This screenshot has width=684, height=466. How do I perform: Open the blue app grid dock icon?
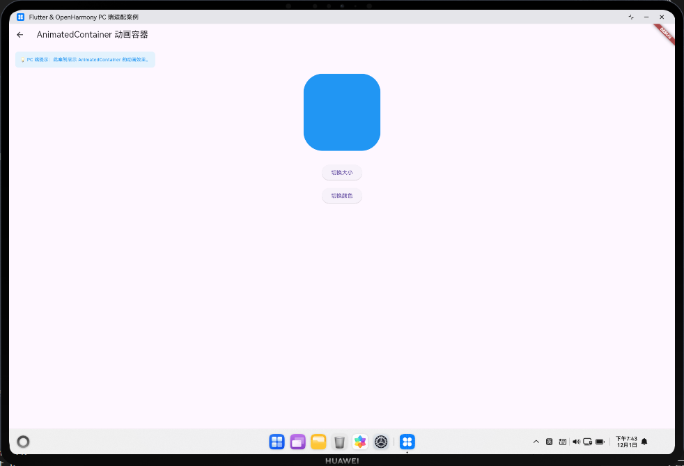277,442
